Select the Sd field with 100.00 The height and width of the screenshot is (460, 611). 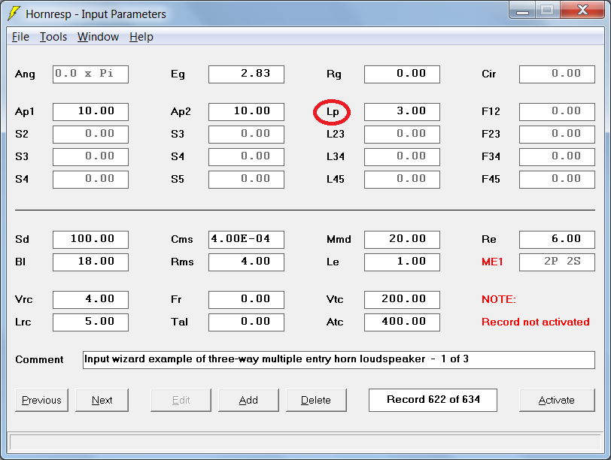coord(90,239)
